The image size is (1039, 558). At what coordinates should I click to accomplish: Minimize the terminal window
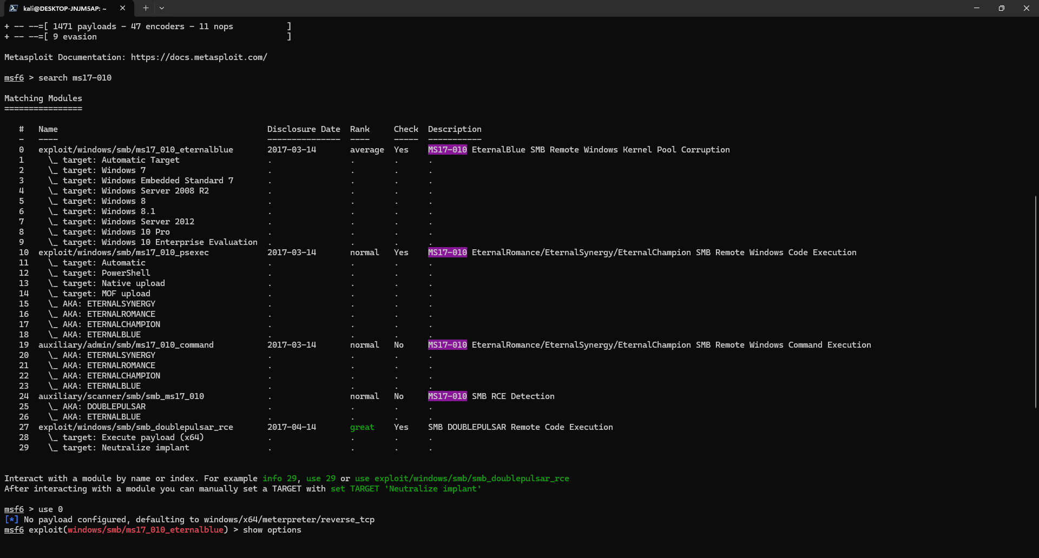(x=977, y=8)
